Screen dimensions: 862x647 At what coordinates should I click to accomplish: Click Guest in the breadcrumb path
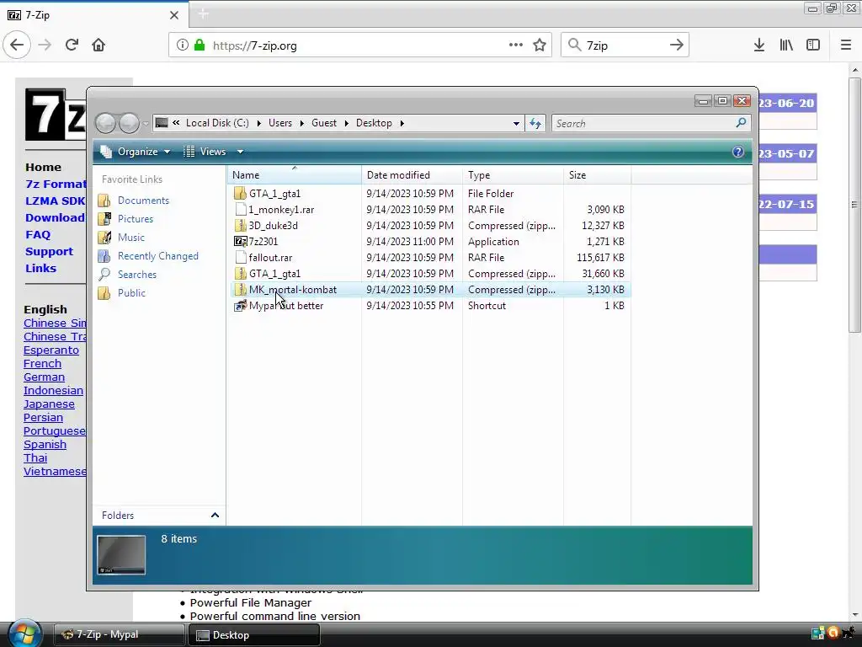(x=324, y=123)
